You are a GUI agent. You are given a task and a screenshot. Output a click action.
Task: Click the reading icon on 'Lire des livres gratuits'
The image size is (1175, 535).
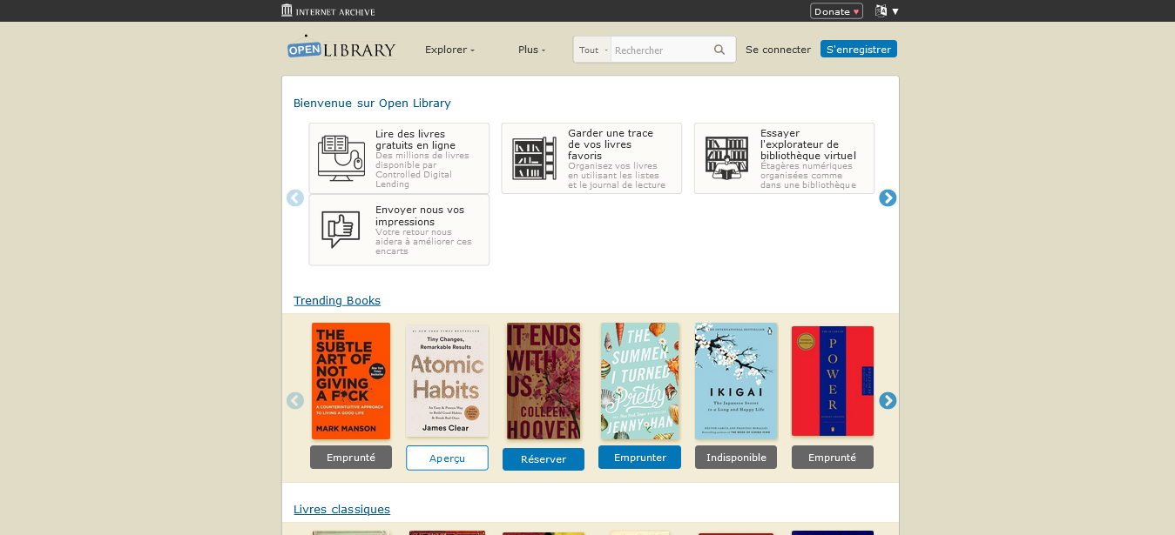click(341, 157)
